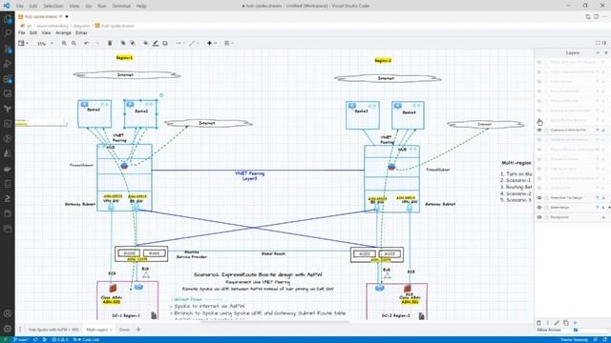This screenshot has width=611, height=343.
Task: Open the Manage gear icon
Action: [x=8, y=329]
